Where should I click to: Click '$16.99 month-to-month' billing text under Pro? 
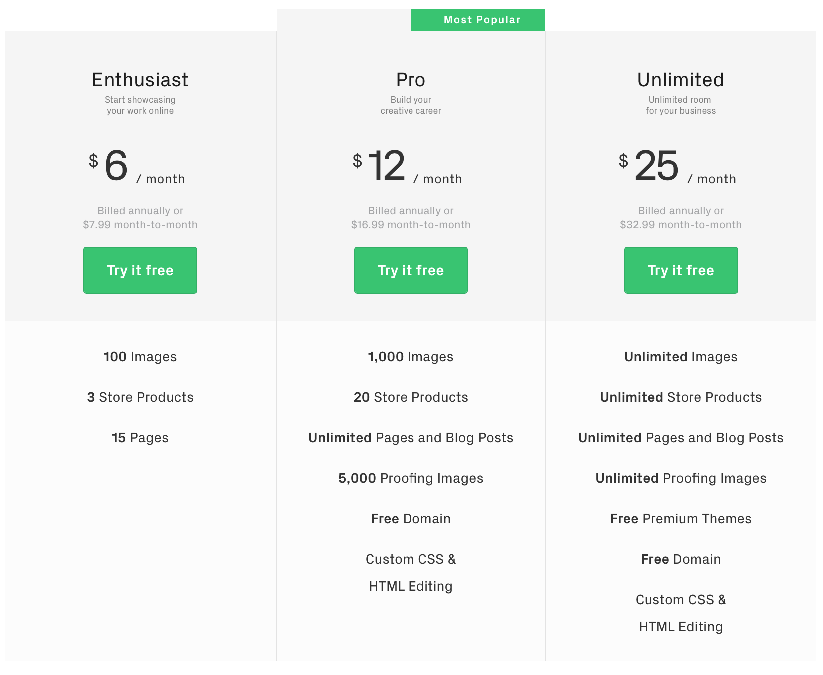411,225
